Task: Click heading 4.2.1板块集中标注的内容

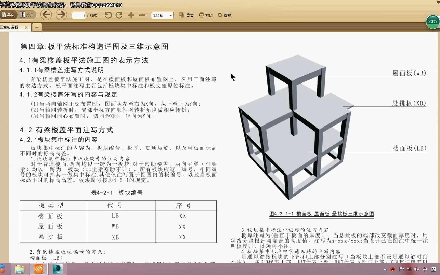Action: 59,140
